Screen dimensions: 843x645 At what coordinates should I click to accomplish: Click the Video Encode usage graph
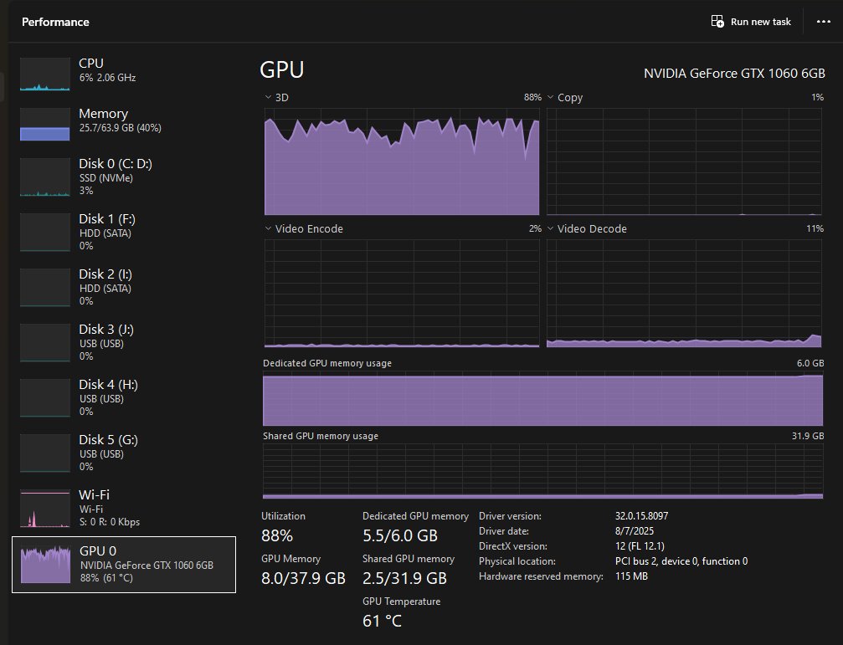tap(402, 294)
